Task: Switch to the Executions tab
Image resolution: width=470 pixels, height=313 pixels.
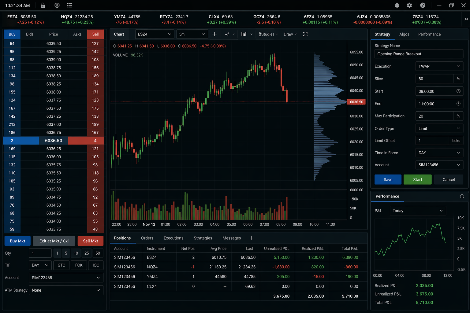Action: click(x=173, y=238)
